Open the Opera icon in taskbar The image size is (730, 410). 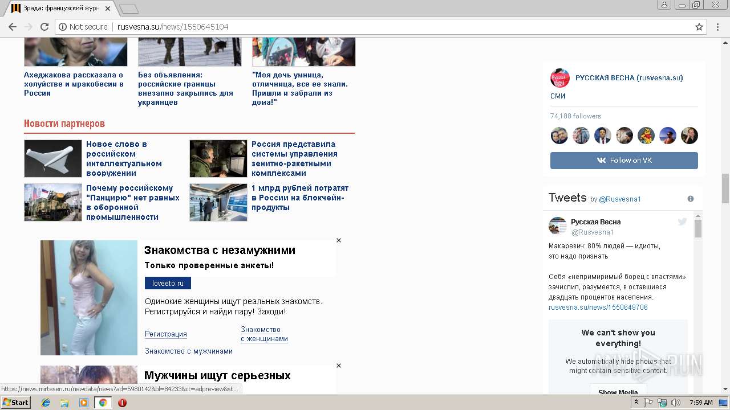[x=122, y=403]
